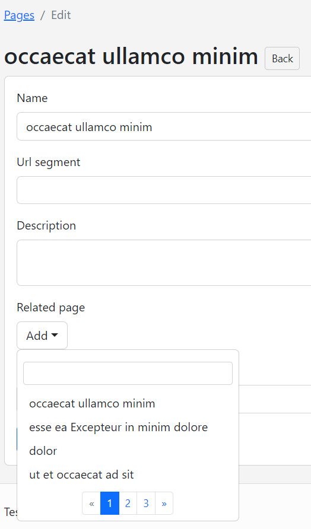Screen dimensions: 311x529
Task: Click the Url segment label
Action: 49,162
